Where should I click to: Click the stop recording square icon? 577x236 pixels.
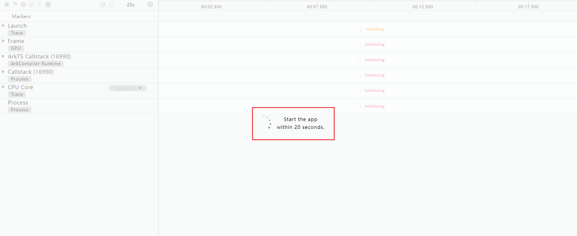7,4
